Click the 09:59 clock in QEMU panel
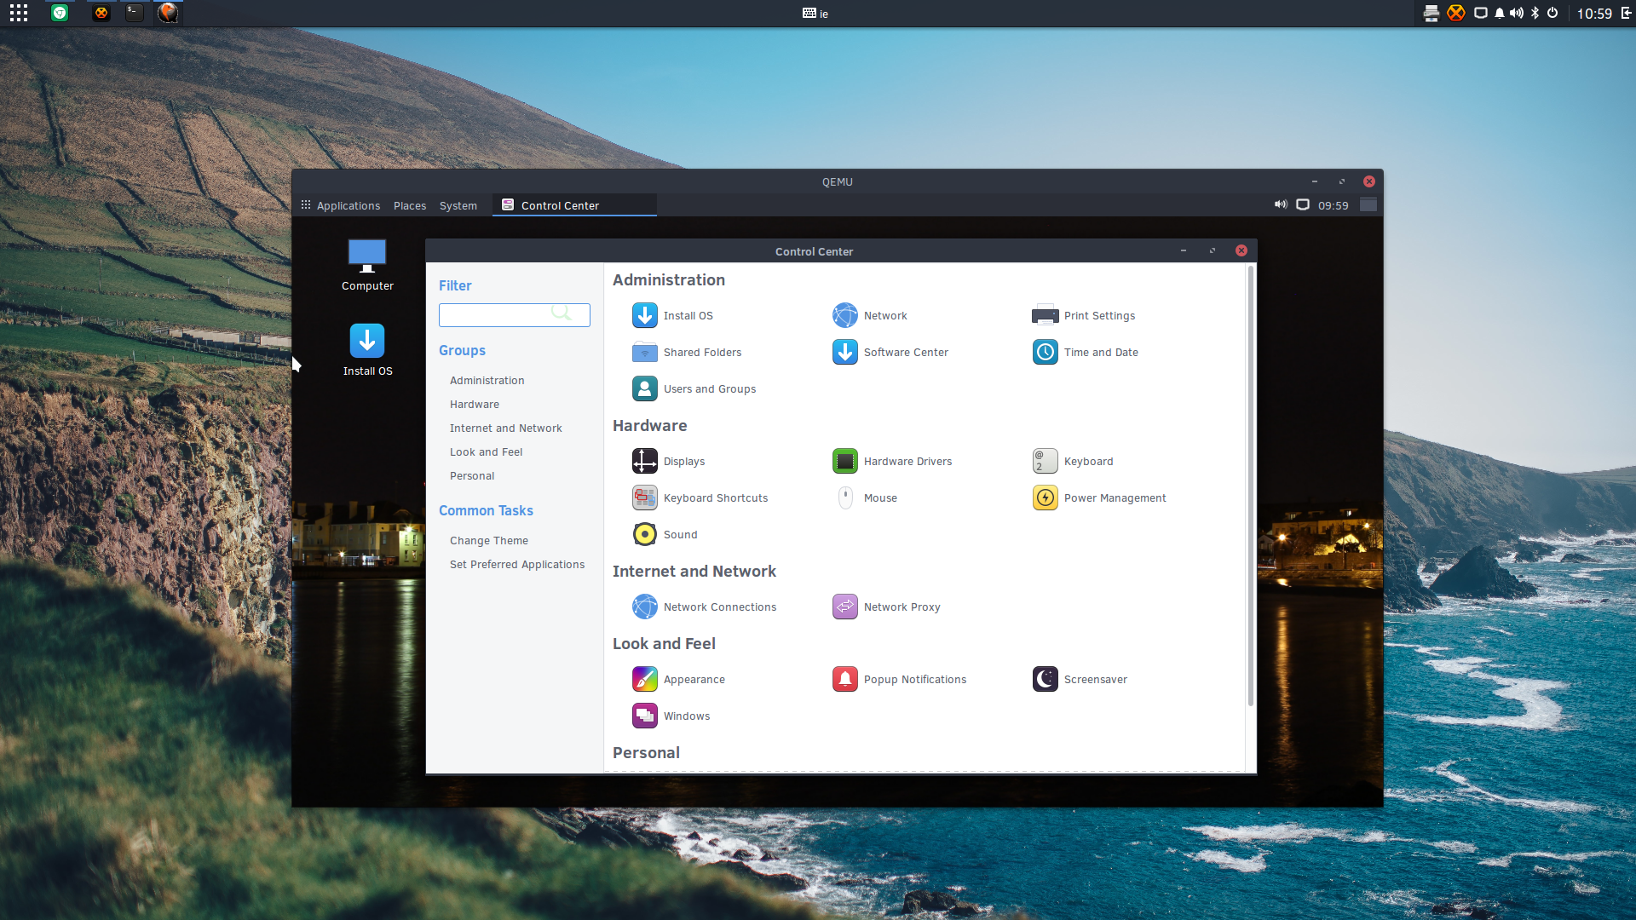Screen dimensions: 1636x920 coord(1334,205)
